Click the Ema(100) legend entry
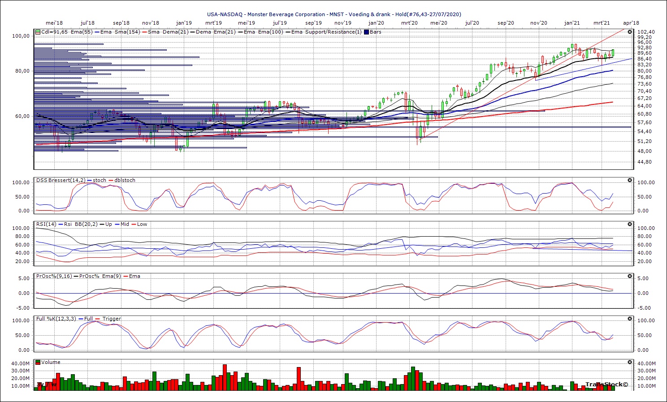 tap(270, 32)
